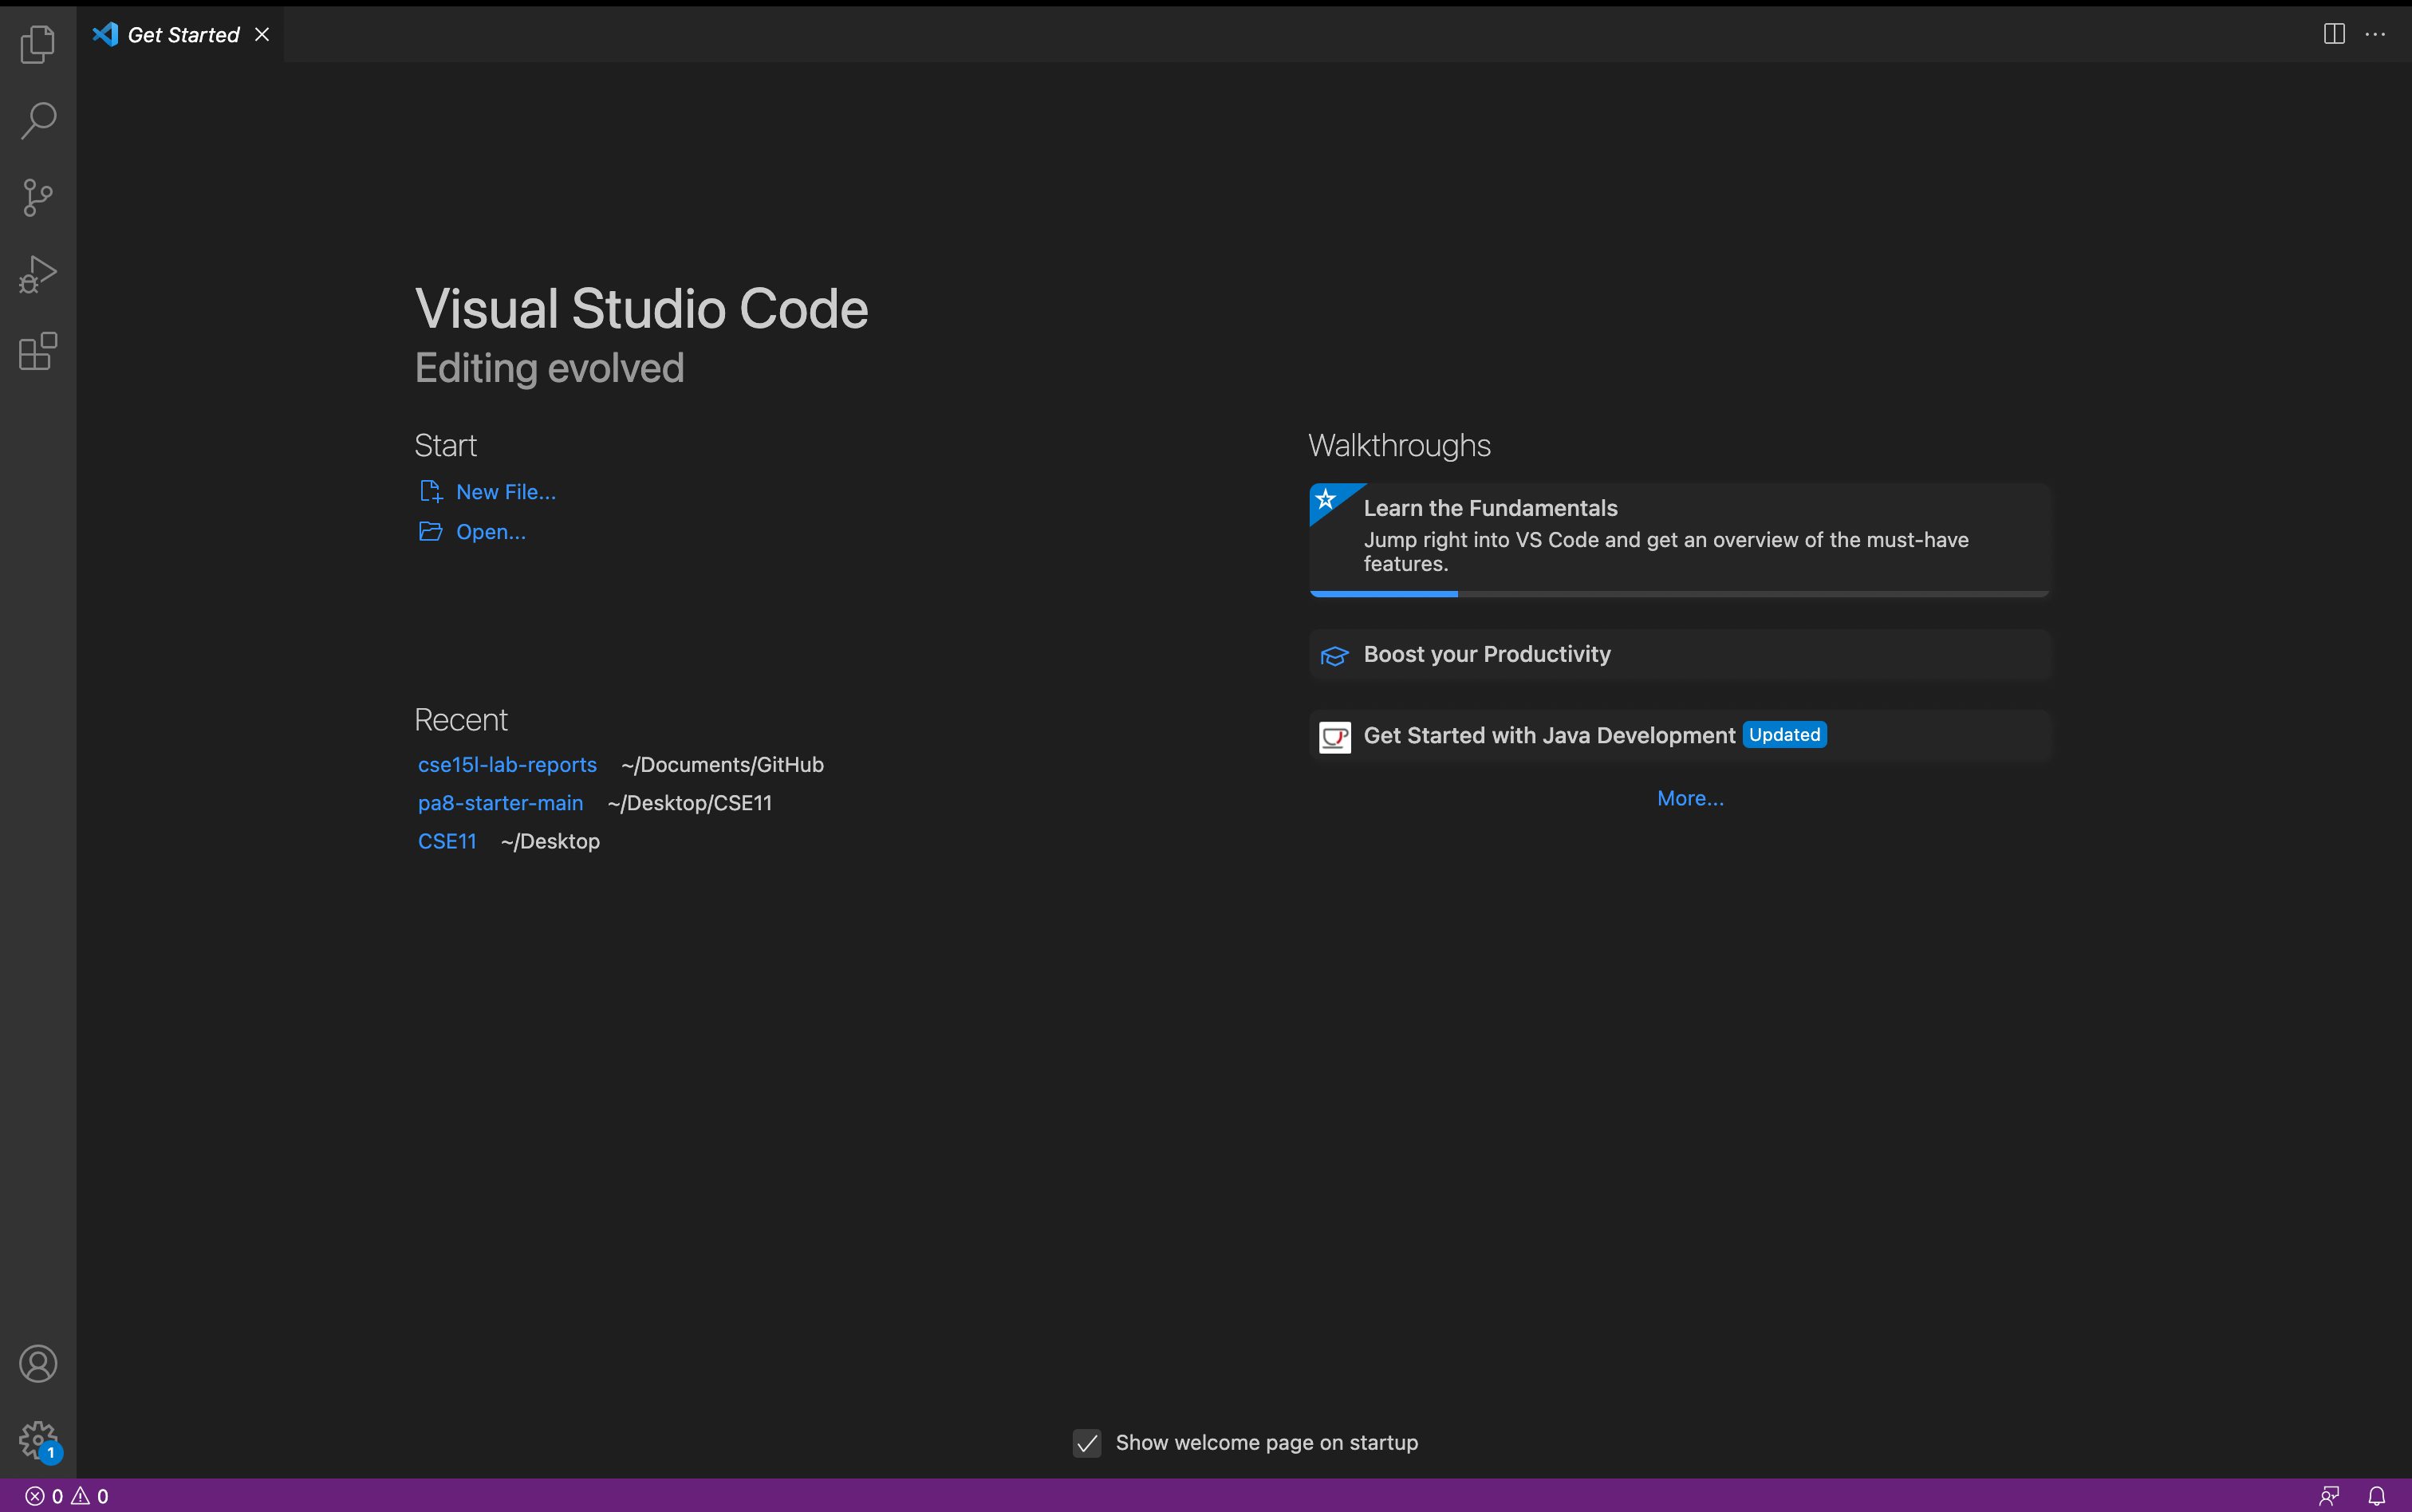
Task: Open the Extensions view
Action: 38,351
